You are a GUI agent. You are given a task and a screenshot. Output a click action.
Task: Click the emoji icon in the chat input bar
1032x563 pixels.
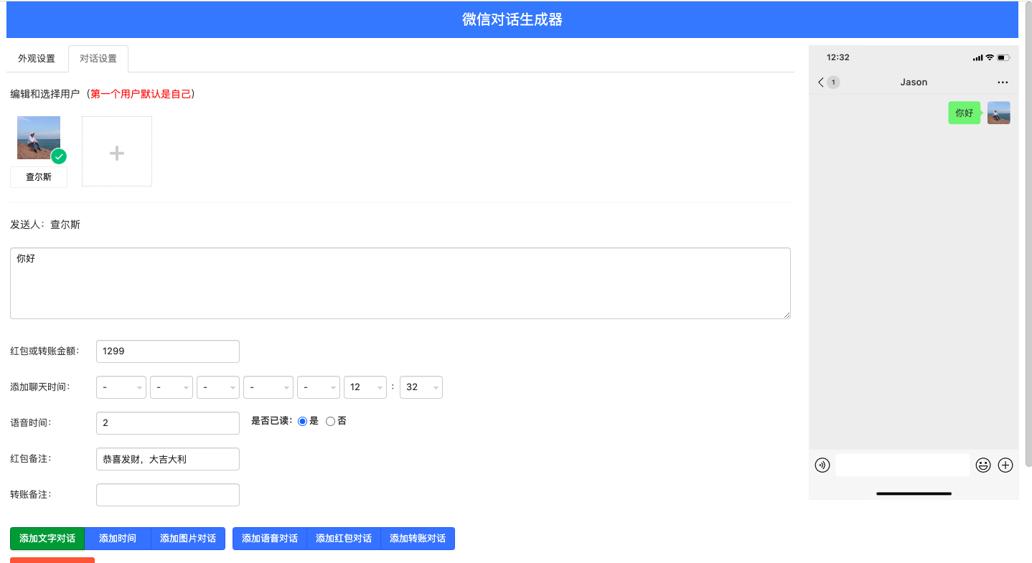tap(982, 465)
